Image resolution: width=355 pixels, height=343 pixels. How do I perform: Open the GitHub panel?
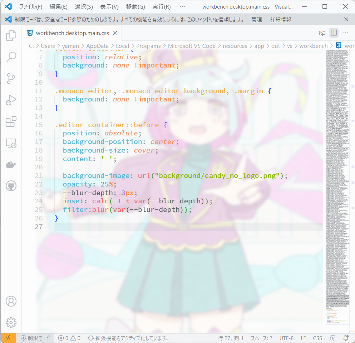(11, 186)
